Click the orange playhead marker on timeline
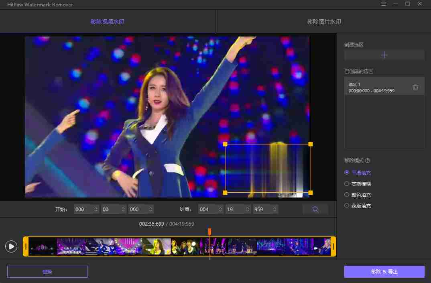 [x=209, y=232]
